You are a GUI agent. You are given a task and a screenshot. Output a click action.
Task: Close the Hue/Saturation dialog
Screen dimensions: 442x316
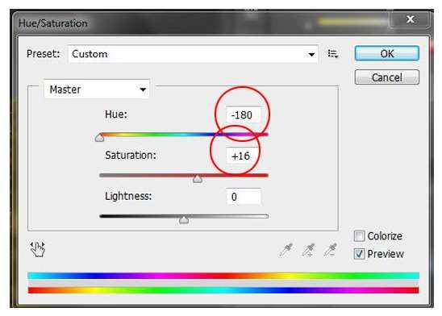411,19
